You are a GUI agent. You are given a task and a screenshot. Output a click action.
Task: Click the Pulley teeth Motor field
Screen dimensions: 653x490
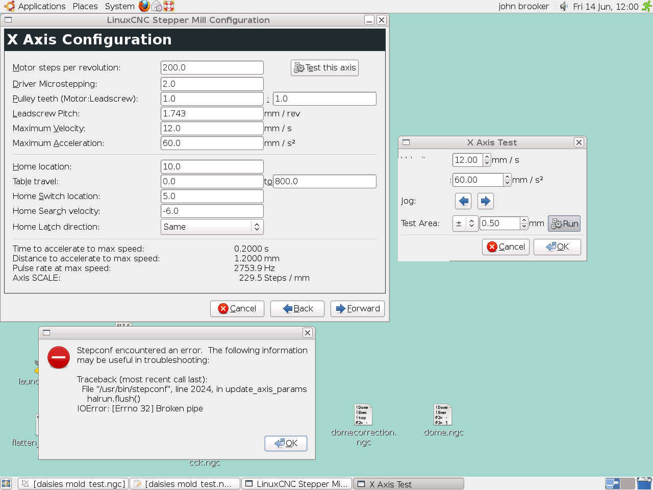(x=212, y=99)
